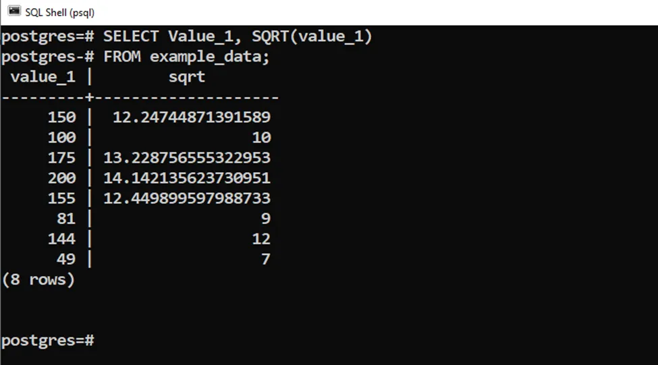658x365 pixels.
Task: Click the "SQL Shell (psql)" window title
Action: point(59,12)
